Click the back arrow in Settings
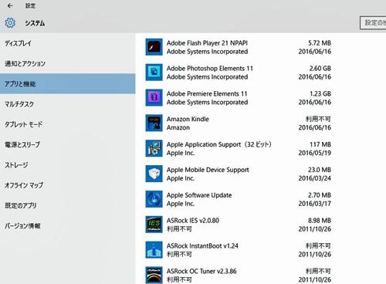Image resolution: width=386 pixels, height=284 pixels. click(10, 5)
